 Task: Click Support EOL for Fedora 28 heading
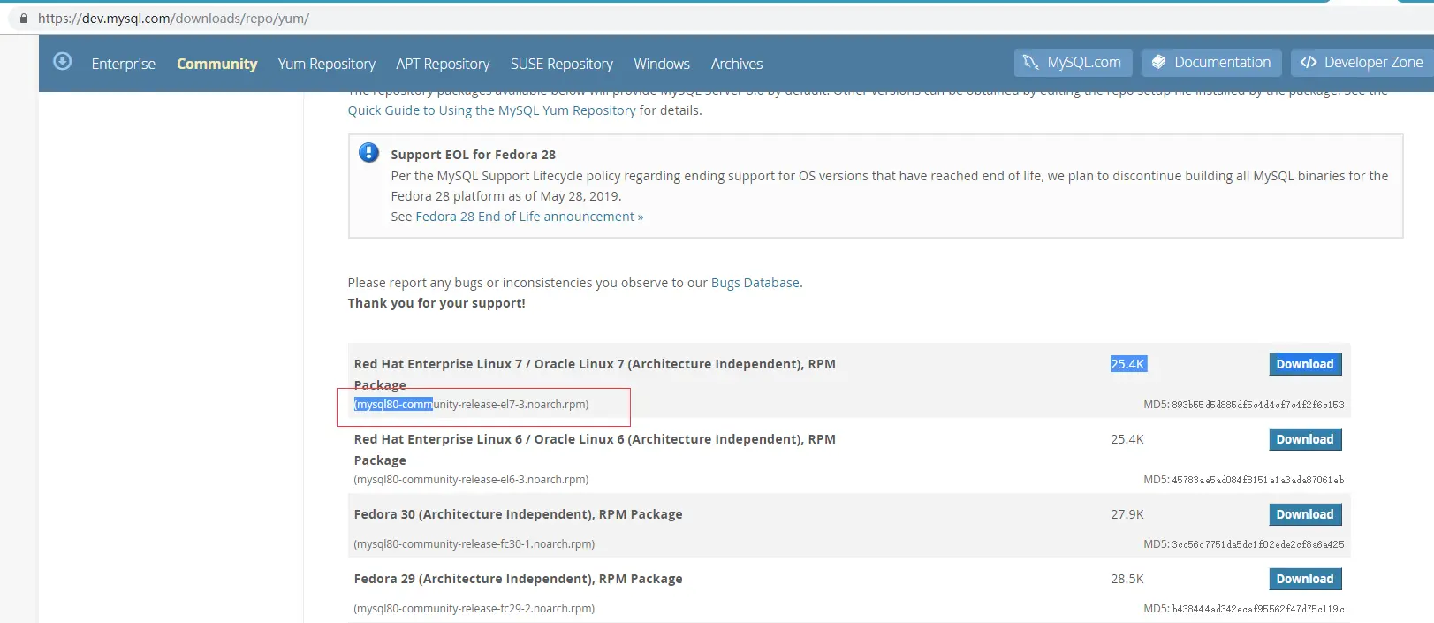tap(474, 155)
